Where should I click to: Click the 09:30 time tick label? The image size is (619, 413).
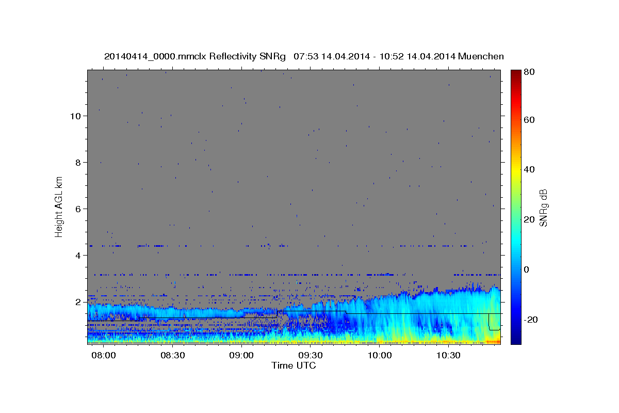[x=311, y=356]
